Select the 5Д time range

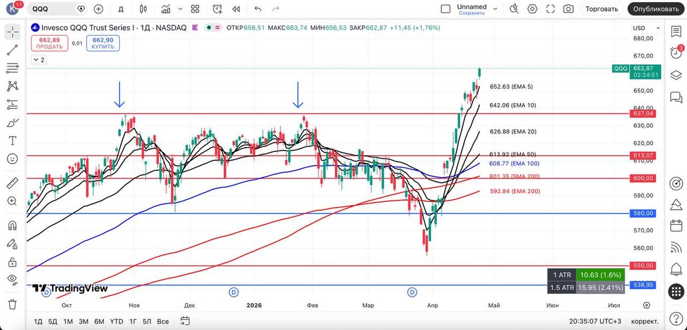click(53, 321)
